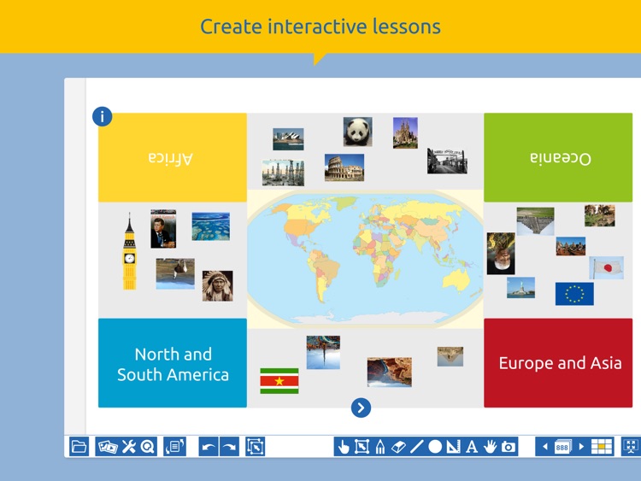The height and width of the screenshot is (481, 641).
Task: Select the Japan flag image
Action: 607,267
